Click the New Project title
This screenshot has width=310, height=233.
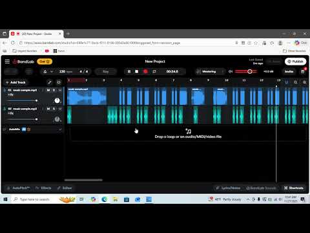155,61
